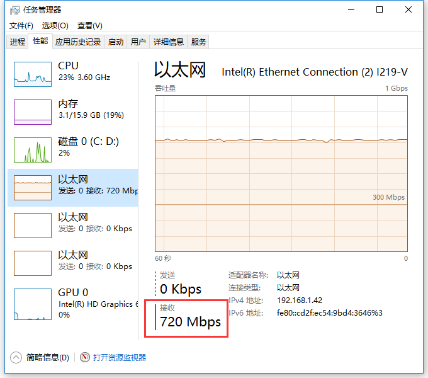Click the Ethernet throughput graph area

pos(281,173)
